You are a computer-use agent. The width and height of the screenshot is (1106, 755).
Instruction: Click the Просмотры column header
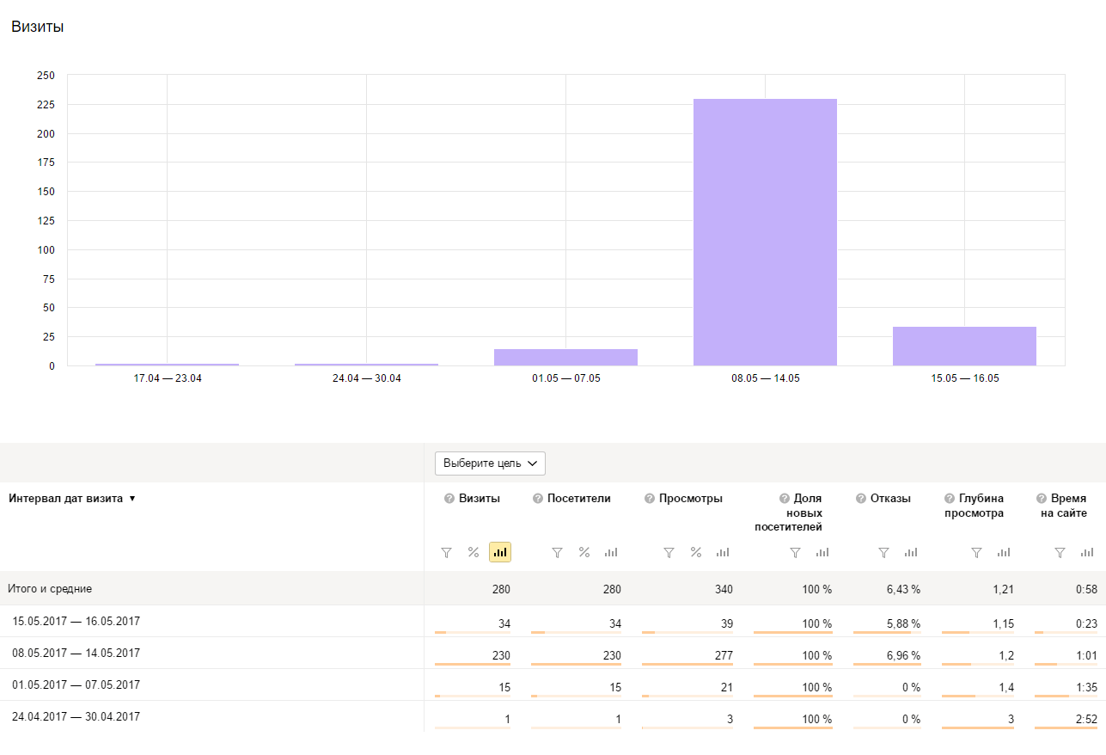coord(690,499)
